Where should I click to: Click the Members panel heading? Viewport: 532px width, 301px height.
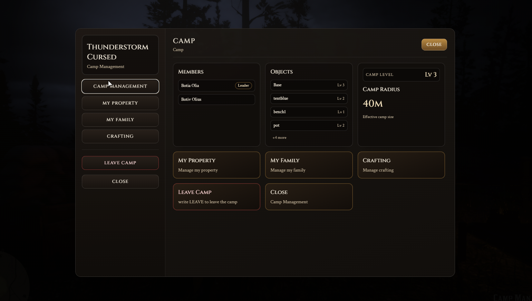coord(191,72)
